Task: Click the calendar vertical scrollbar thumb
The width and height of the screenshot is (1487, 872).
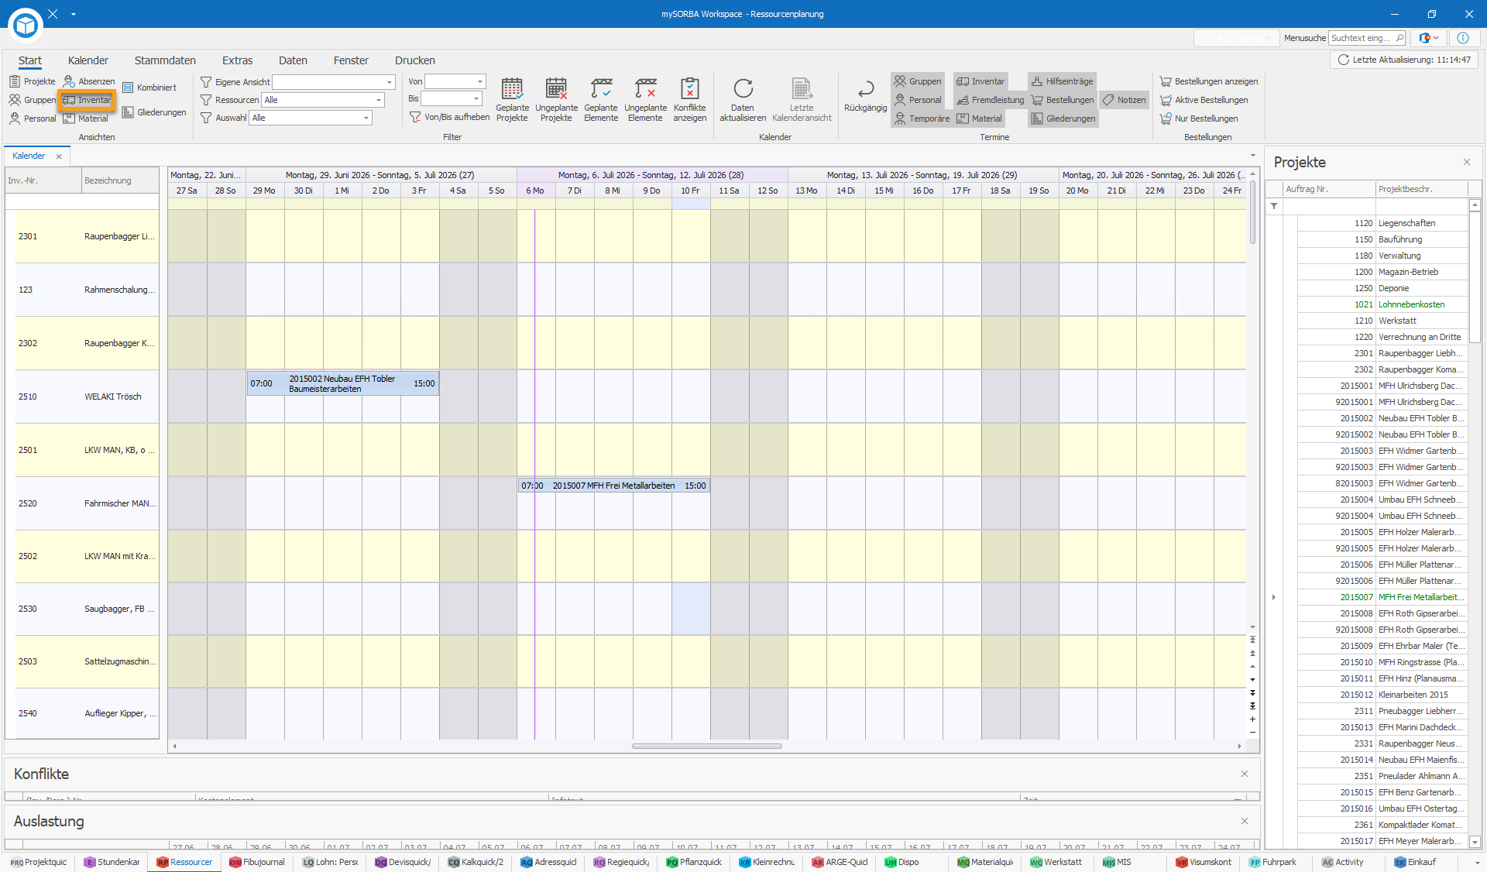Action: tap(1252, 213)
